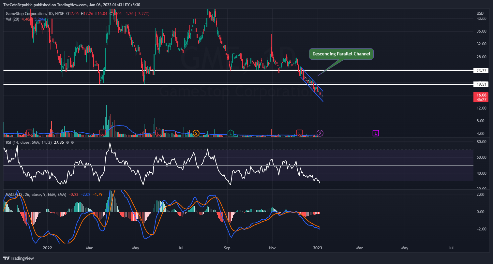Click the 12.00 price axis label
This screenshot has width=493, height=264.
(x=481, y=108)
